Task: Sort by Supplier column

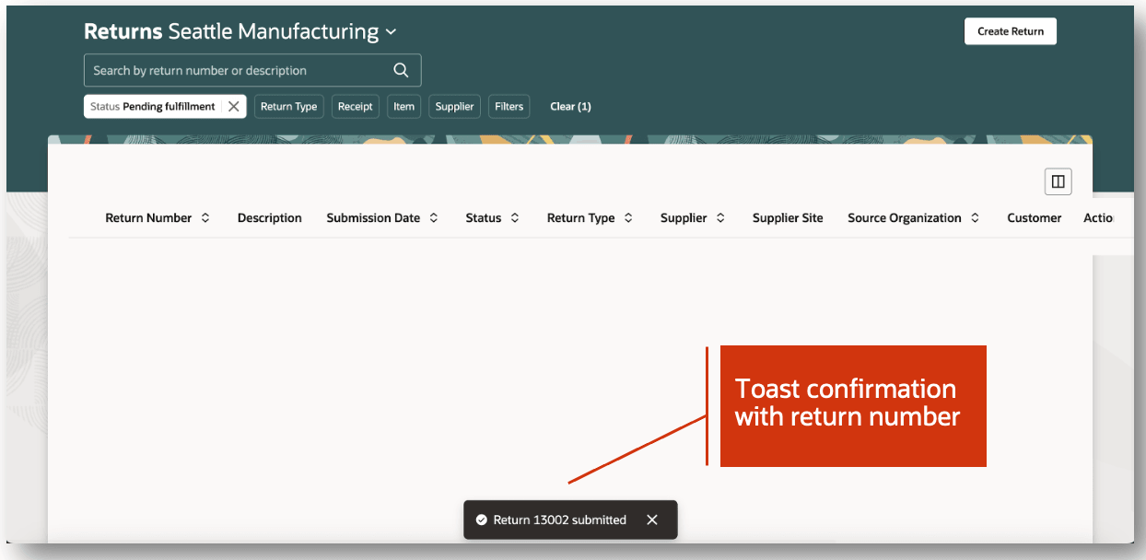Action: click(x=720, y=218)
